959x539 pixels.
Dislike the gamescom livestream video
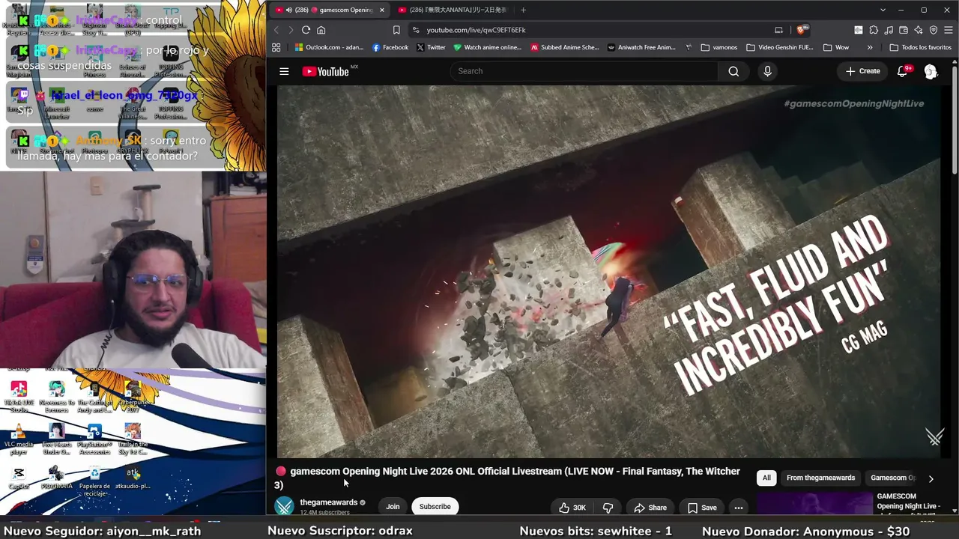tap(608, 508)
